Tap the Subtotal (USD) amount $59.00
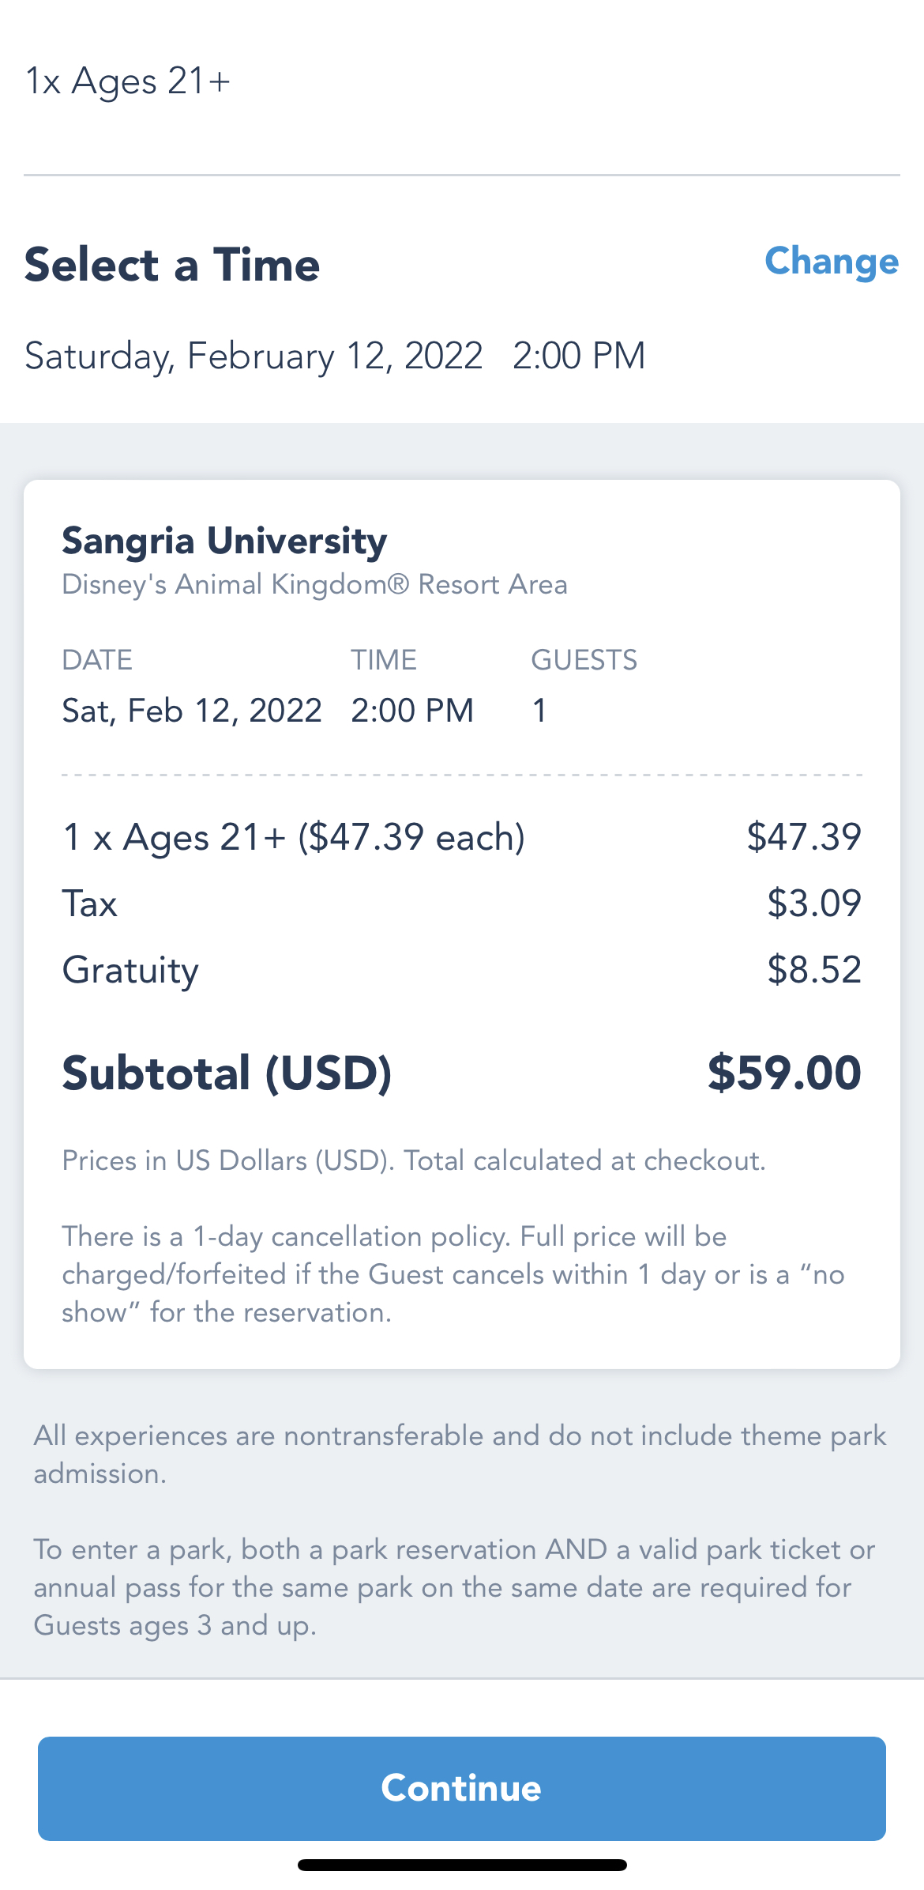This screenshot has height=1890, width=924. (784, 1073)
